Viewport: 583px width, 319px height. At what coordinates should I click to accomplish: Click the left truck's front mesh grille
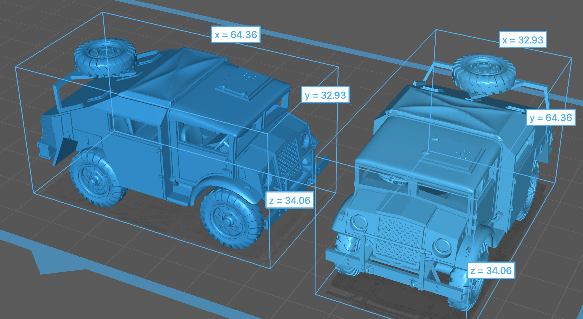(x=288, y=159)
